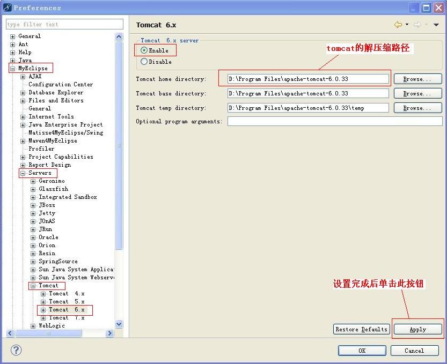Select Profiler tree item
The width and height of the screenshot is (447, 364).
click(x=41, y=148)
